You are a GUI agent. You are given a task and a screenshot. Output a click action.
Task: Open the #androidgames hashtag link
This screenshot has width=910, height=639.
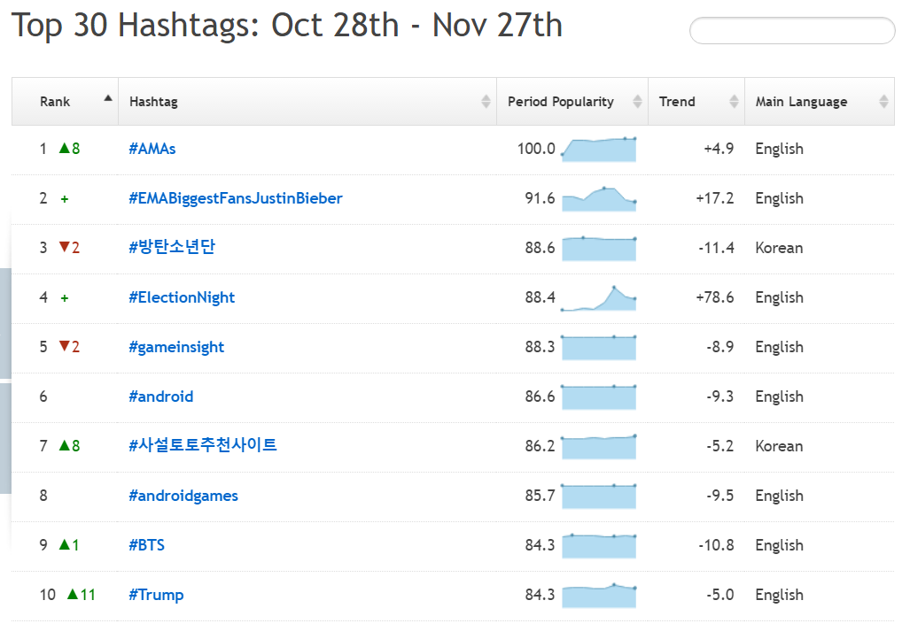pyautogui.click(x=183, y=496)
